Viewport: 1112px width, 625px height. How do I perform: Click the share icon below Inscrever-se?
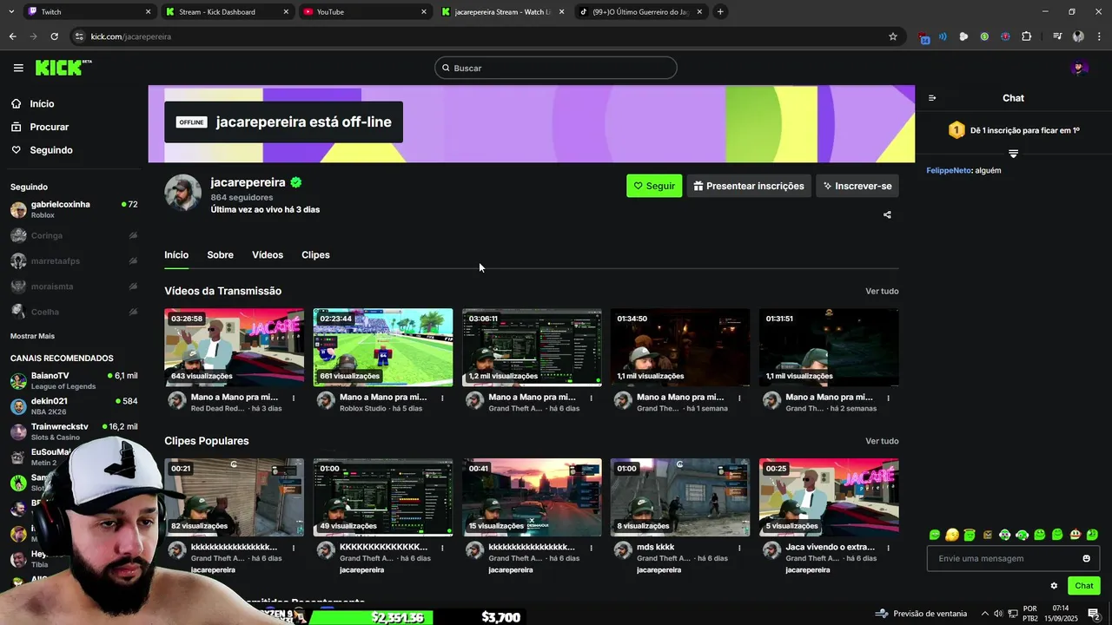tap(887, 214)
